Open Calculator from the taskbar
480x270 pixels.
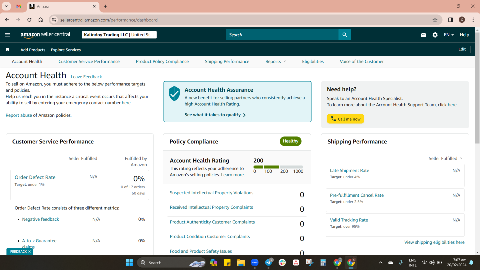(x=323, y=262)
